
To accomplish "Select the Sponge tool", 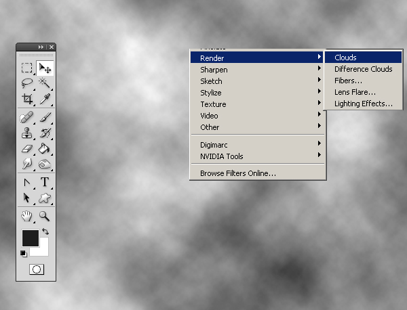I will [x=45, y=164].
